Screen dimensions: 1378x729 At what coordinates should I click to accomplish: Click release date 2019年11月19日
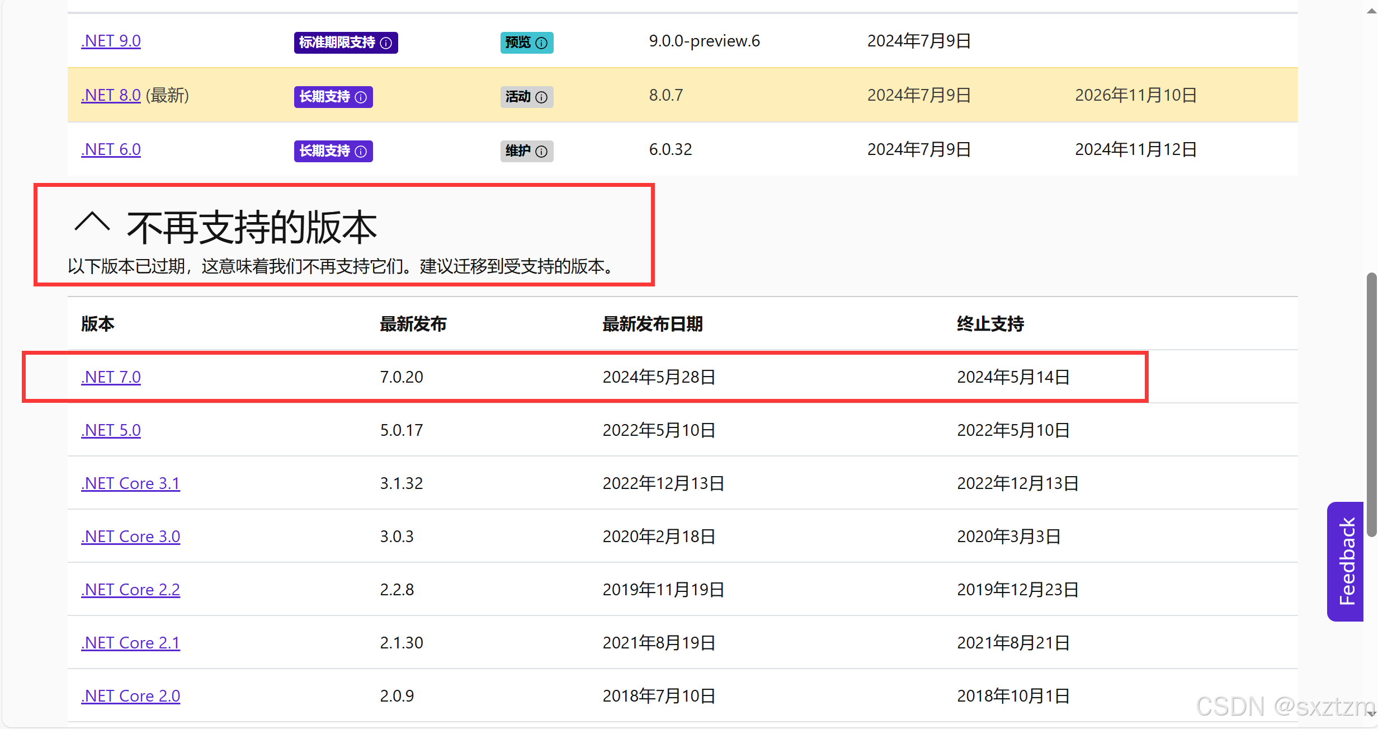pyautogui.click(x=663, y=590)
